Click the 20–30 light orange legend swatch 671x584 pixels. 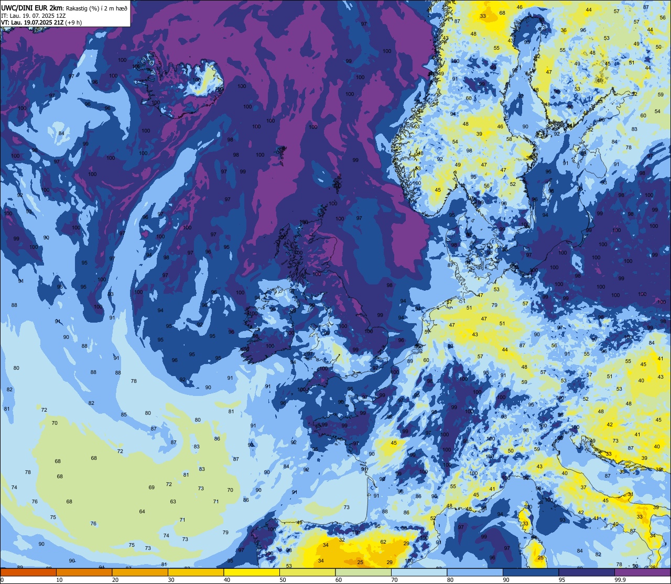140,572
